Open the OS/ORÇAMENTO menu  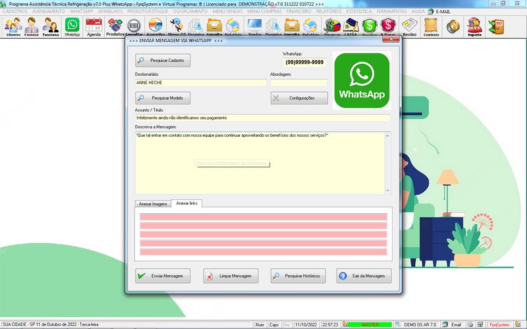tap(190, 11)
